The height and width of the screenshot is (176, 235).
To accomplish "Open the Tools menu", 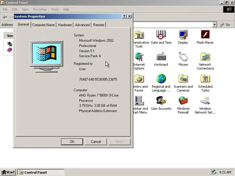I will pyautogui.click(x=55, y=9).
